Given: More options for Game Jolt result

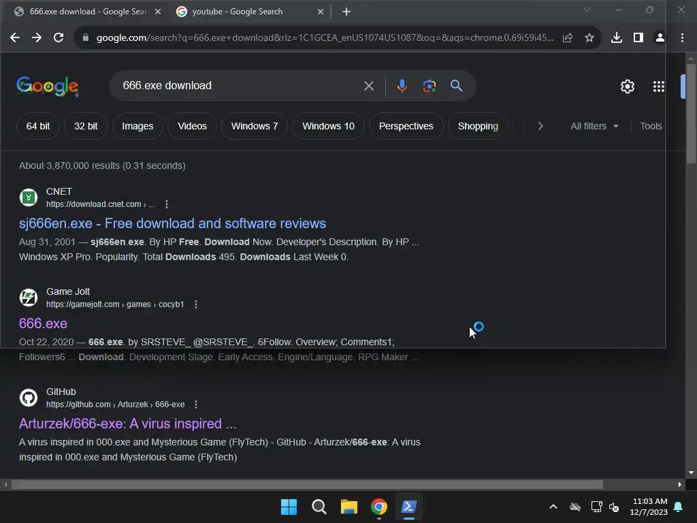Looking at the screenshot, I should point(196,304).
